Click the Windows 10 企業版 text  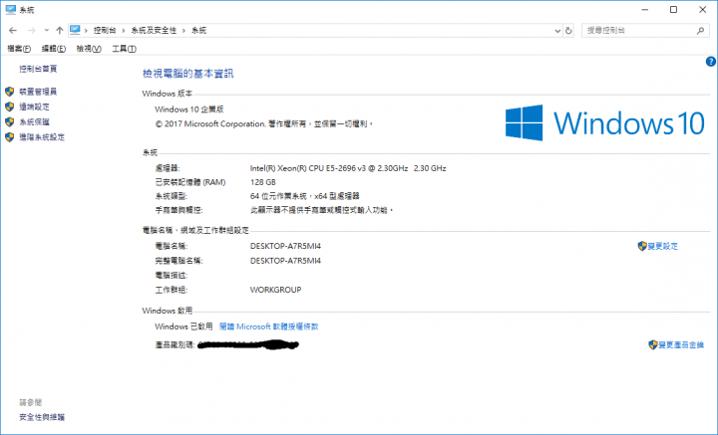pos(189,109)
